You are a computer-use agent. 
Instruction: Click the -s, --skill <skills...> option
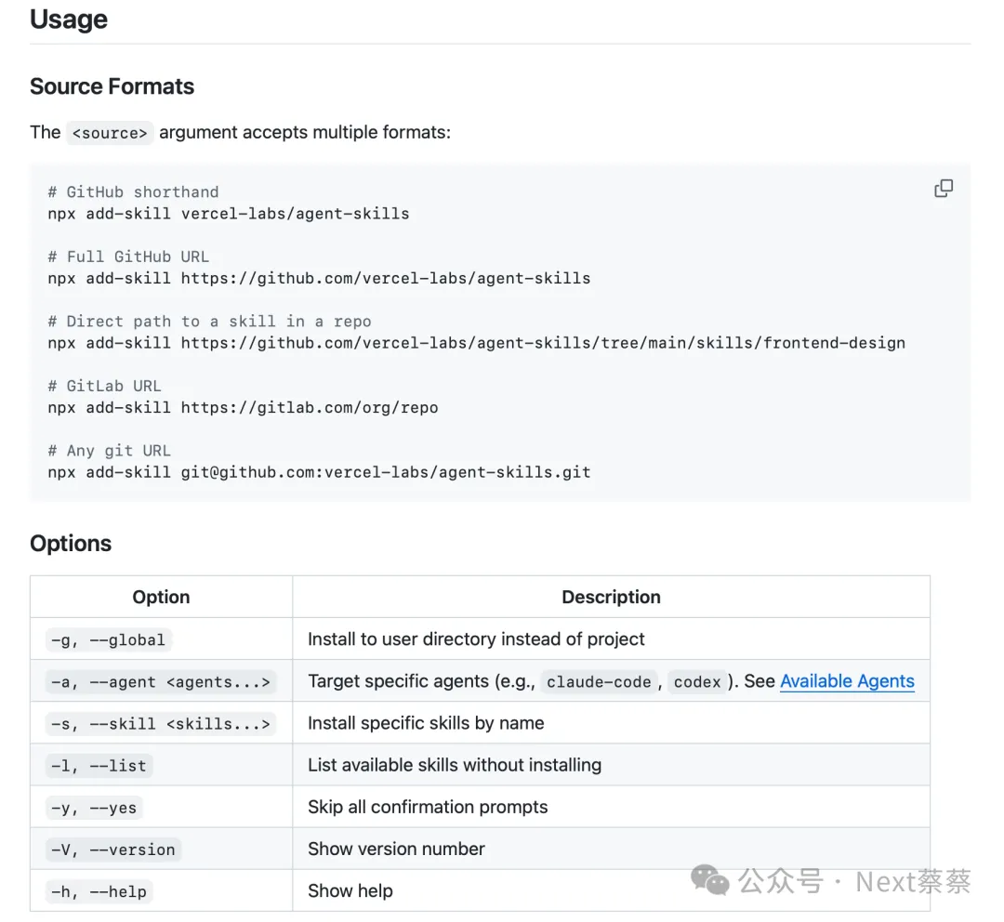point(161,724)
